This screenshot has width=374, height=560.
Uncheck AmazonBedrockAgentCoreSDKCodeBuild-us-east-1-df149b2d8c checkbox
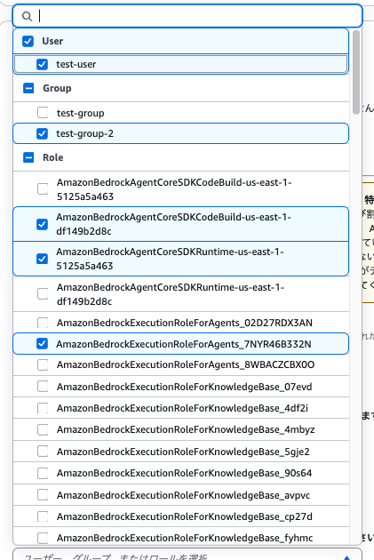click(42, 224)
